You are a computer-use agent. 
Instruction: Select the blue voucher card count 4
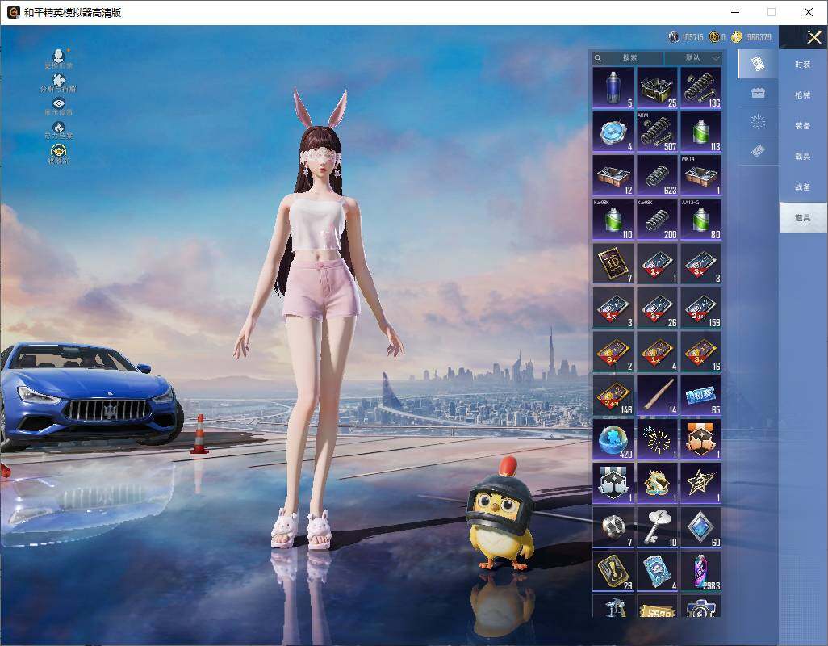(657, 571)
